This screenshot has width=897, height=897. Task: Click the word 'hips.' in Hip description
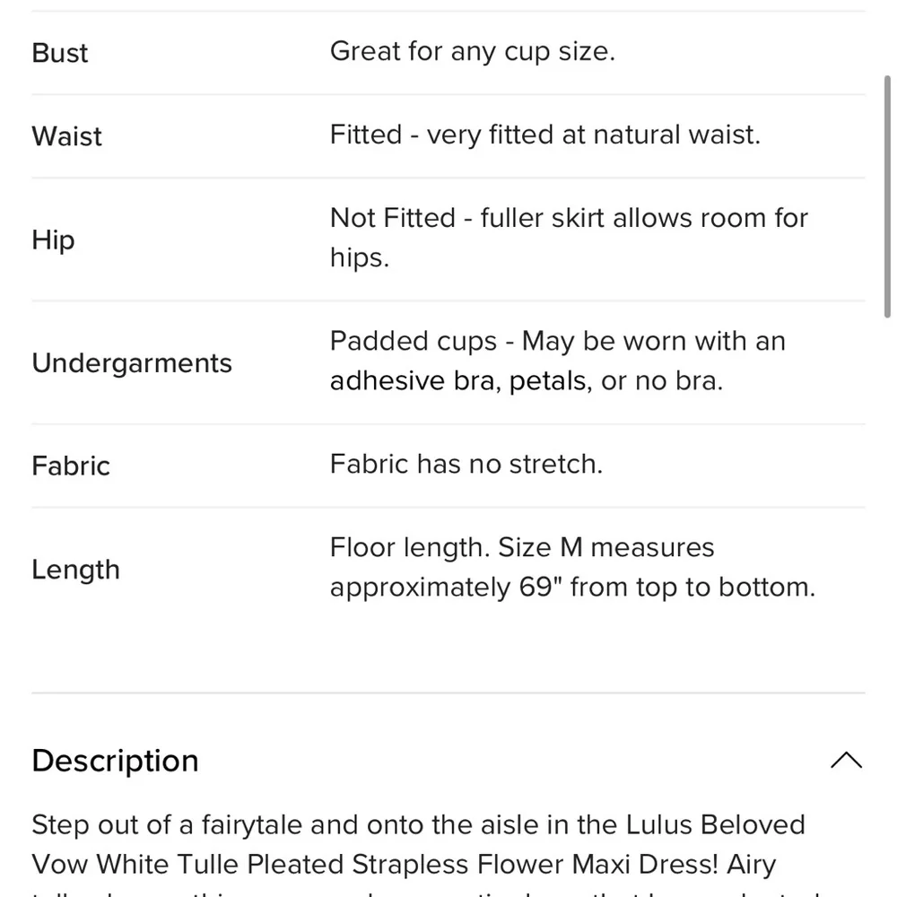click(360, 258)
